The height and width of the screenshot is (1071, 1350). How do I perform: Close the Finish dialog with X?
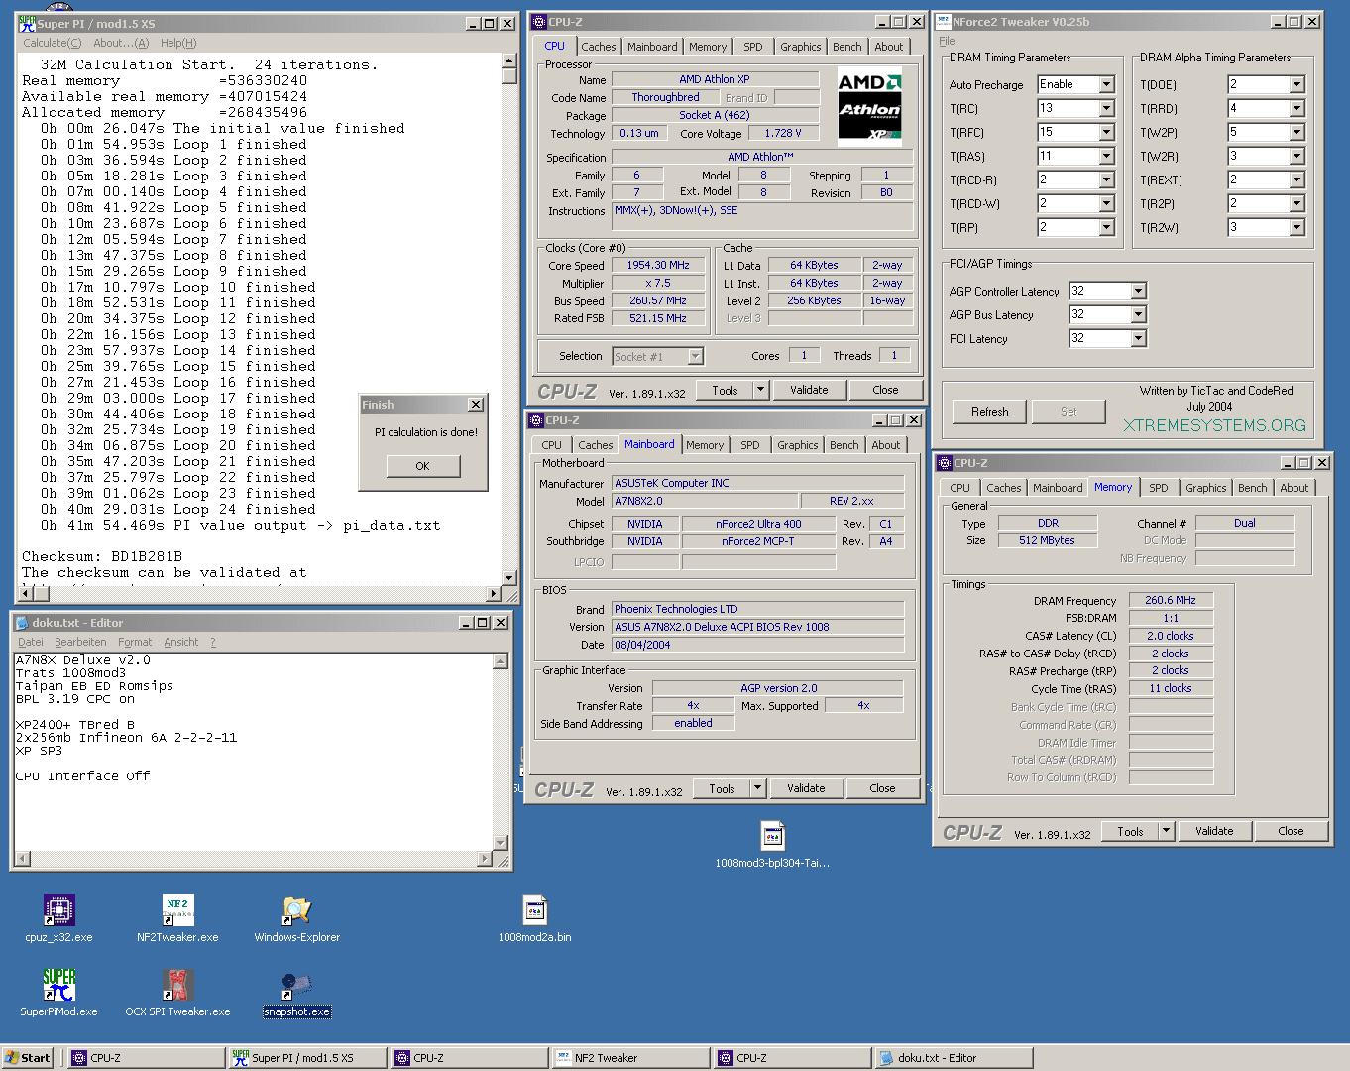476,405
